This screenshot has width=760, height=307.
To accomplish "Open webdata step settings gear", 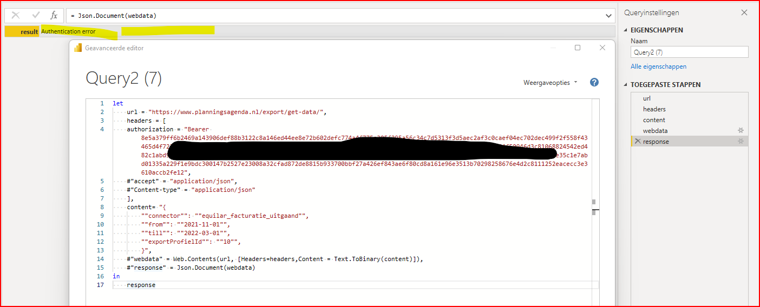I will tap(741, 131).
